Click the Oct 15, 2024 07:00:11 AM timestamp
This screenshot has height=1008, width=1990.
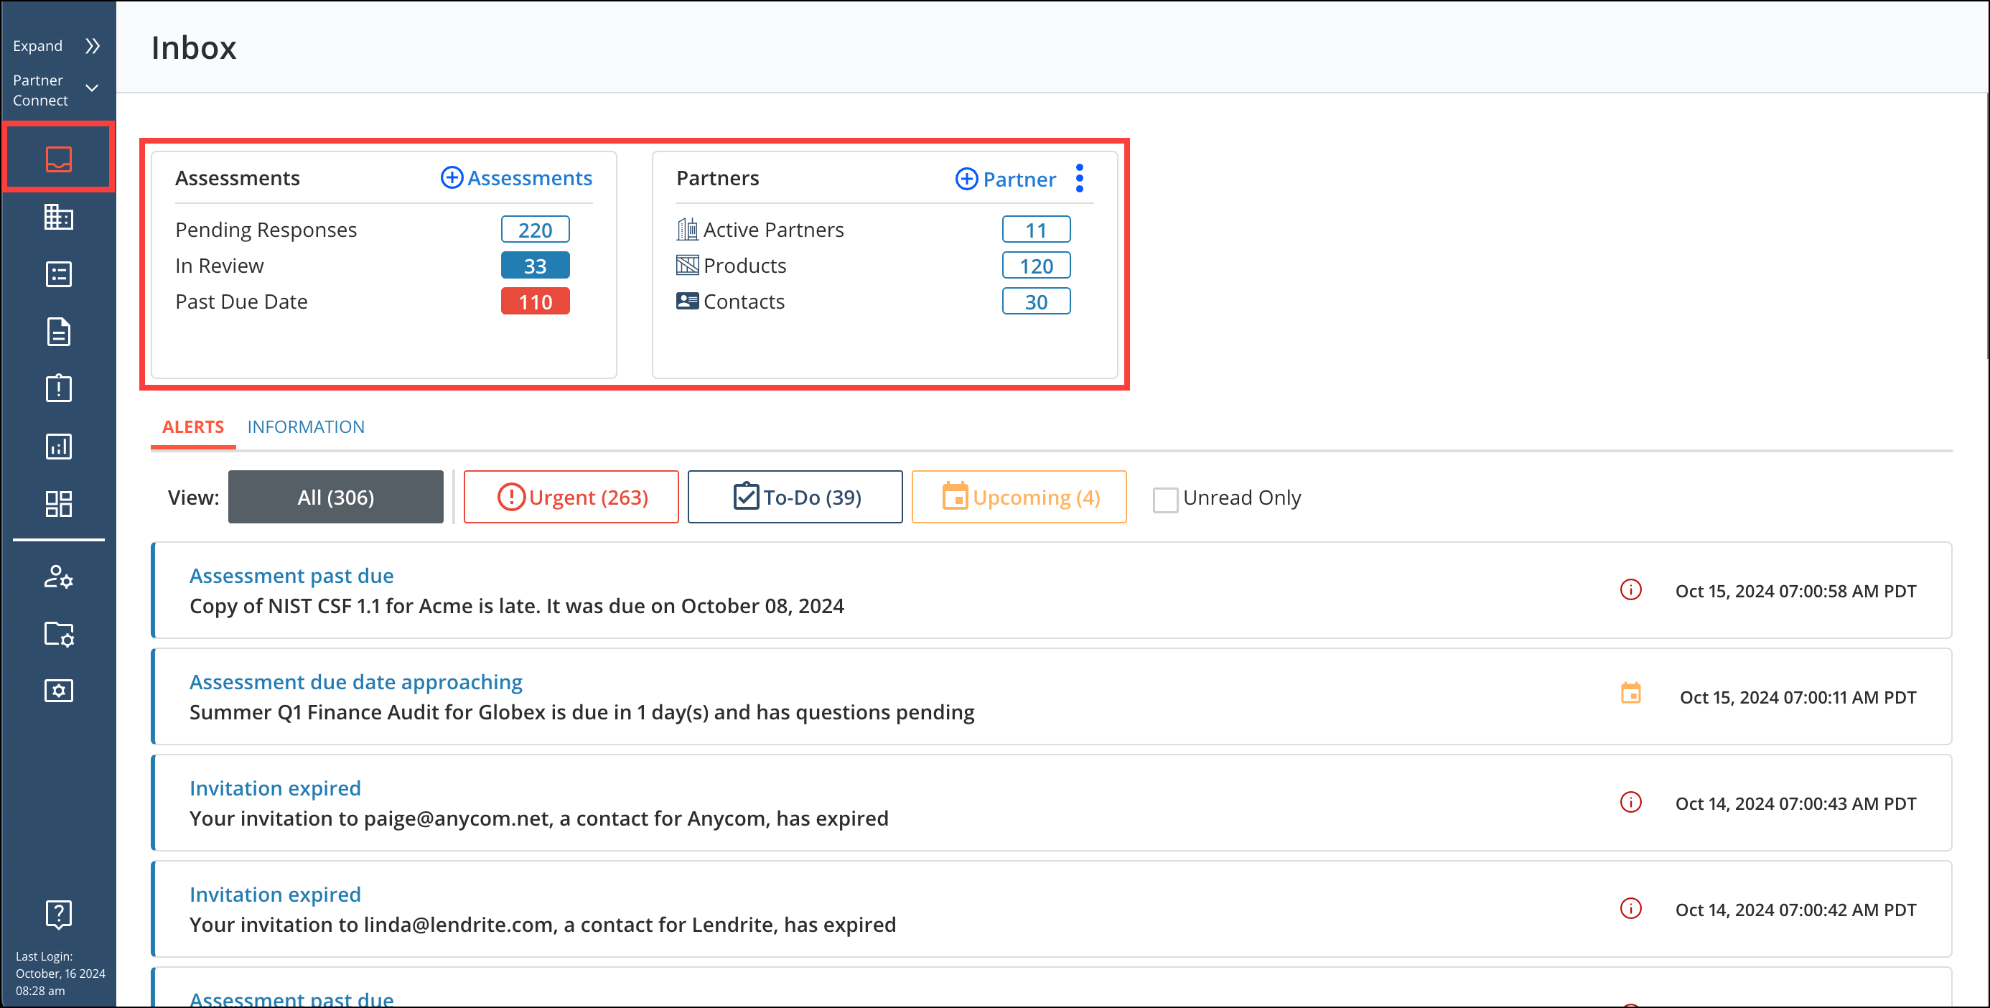tap(1798, 698)
